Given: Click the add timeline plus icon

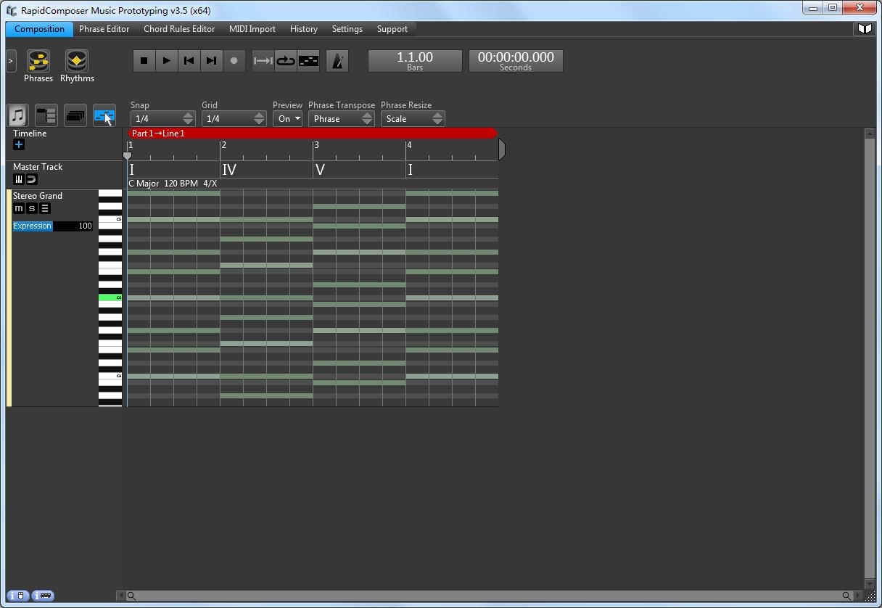Looking at the screenshot, I should [17, 144].
